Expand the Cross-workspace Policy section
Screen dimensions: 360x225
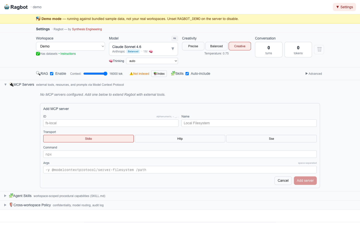pos(5,205)
